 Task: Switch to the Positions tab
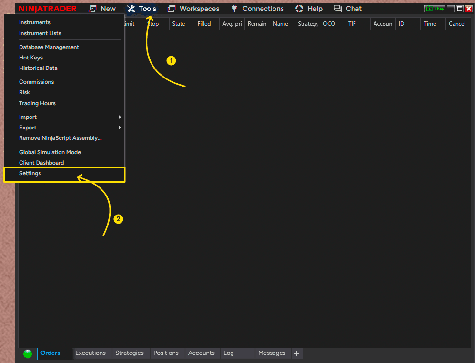tap(166, 353)
